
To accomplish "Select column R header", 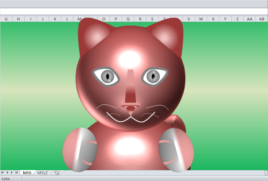I will (140, 19).
